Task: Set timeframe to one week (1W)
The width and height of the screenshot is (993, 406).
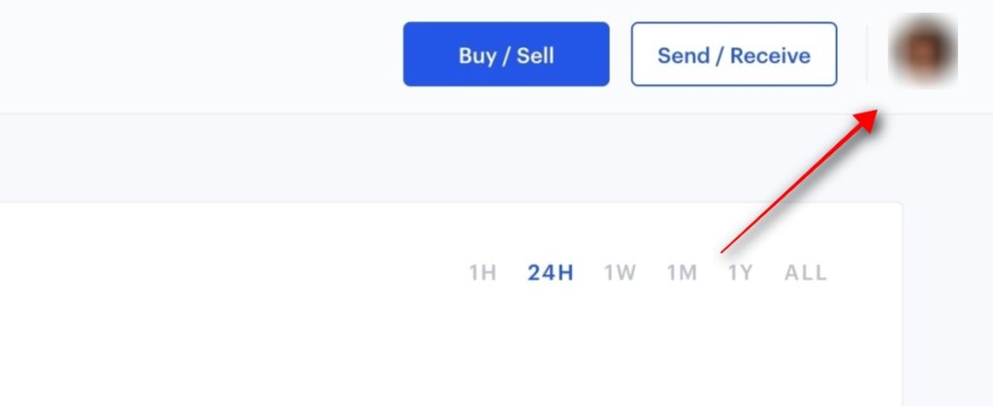Action: coord(620,272)
